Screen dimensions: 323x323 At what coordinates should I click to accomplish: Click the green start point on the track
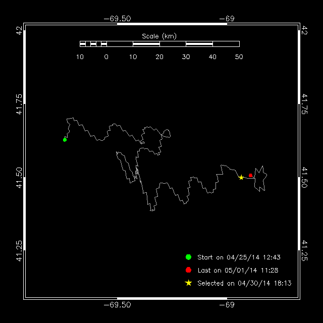[65, 140]
